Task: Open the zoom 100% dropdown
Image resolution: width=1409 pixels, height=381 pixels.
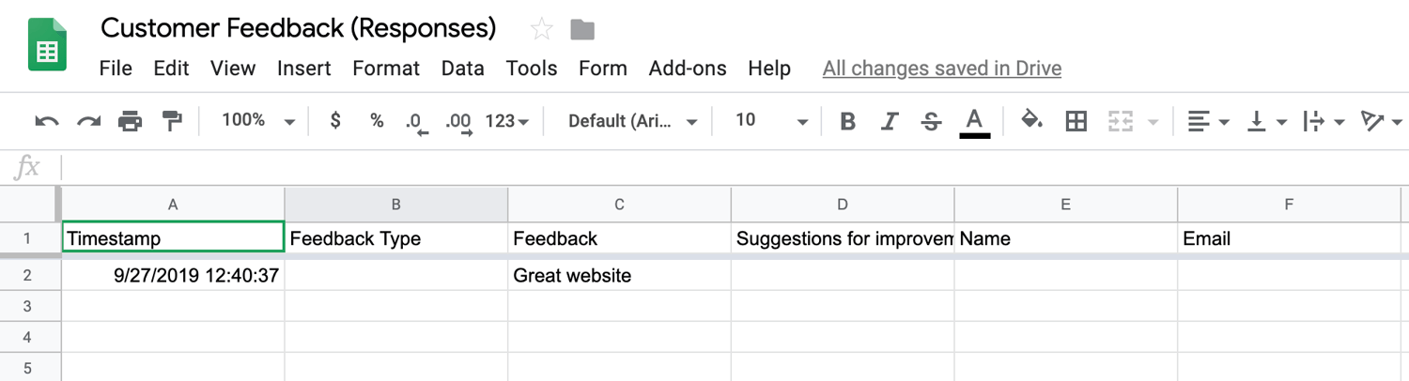Action: 257,121
